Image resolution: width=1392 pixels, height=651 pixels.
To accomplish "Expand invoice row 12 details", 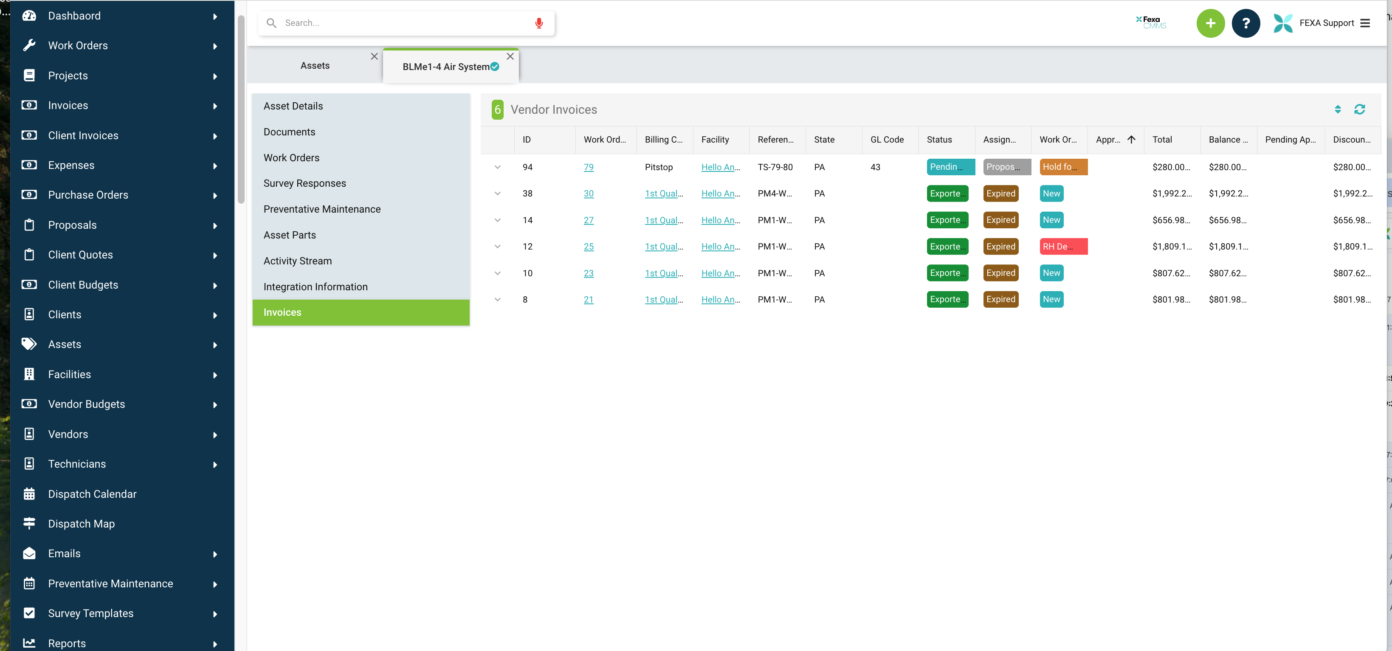I will point(498,247).
